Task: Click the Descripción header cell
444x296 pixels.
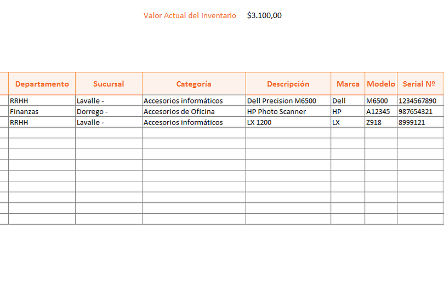Action: point(288,84)
